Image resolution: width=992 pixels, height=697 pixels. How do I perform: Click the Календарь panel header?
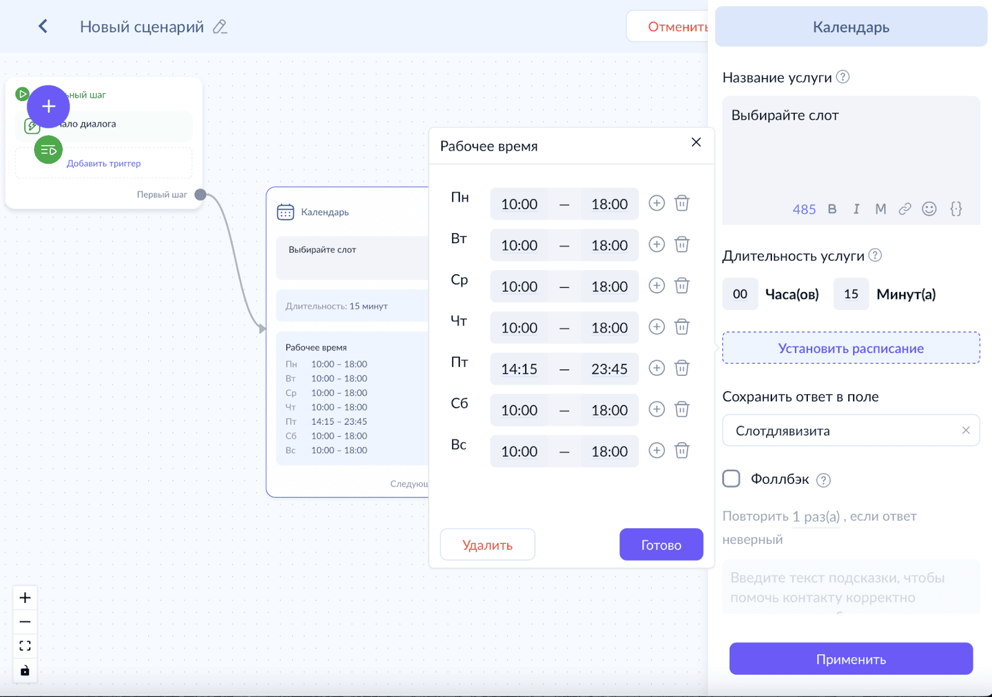(851, 27)
